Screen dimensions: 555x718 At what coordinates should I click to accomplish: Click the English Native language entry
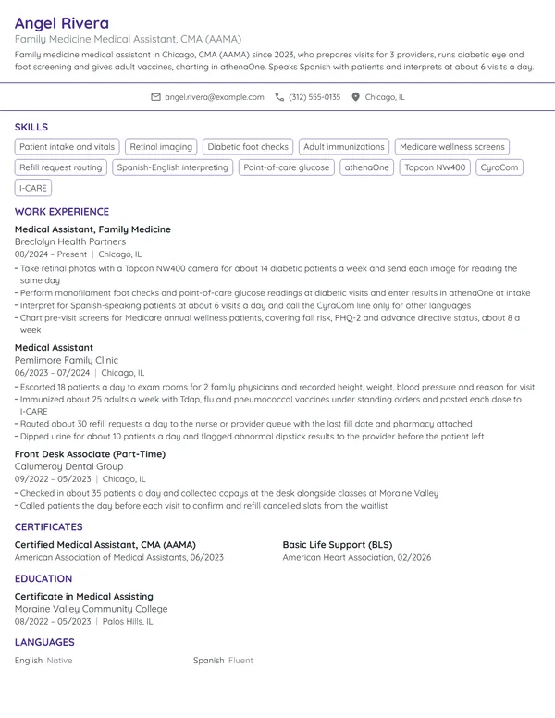click(x=43, y=661)
